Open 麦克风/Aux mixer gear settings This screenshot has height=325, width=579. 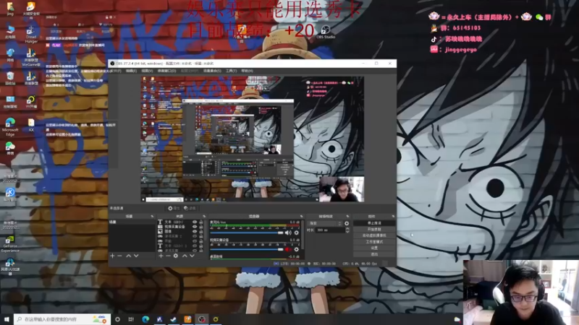(x=297, y=233)
